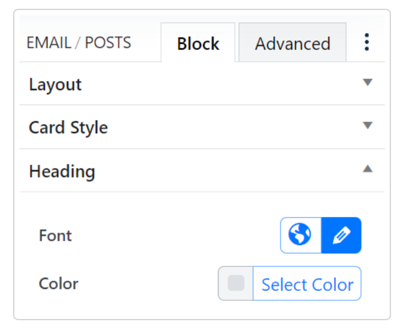Switch to the Block tab
This screenshot has height=334, width=406.
click(x=198, y=43)
